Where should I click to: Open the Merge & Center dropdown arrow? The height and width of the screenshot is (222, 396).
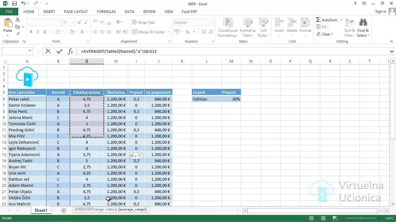pos(168,32)
